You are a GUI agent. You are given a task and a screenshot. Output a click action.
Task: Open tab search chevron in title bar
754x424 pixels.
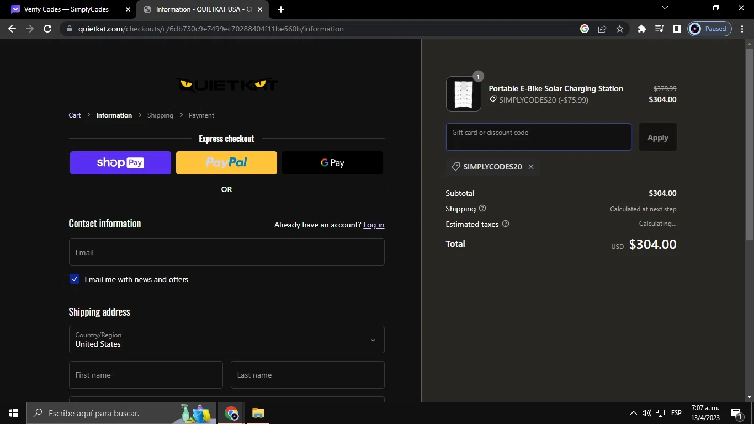[x=665, y=8]
